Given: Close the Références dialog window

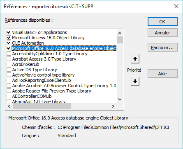Looking at the screenshot, I should [176, 6].
